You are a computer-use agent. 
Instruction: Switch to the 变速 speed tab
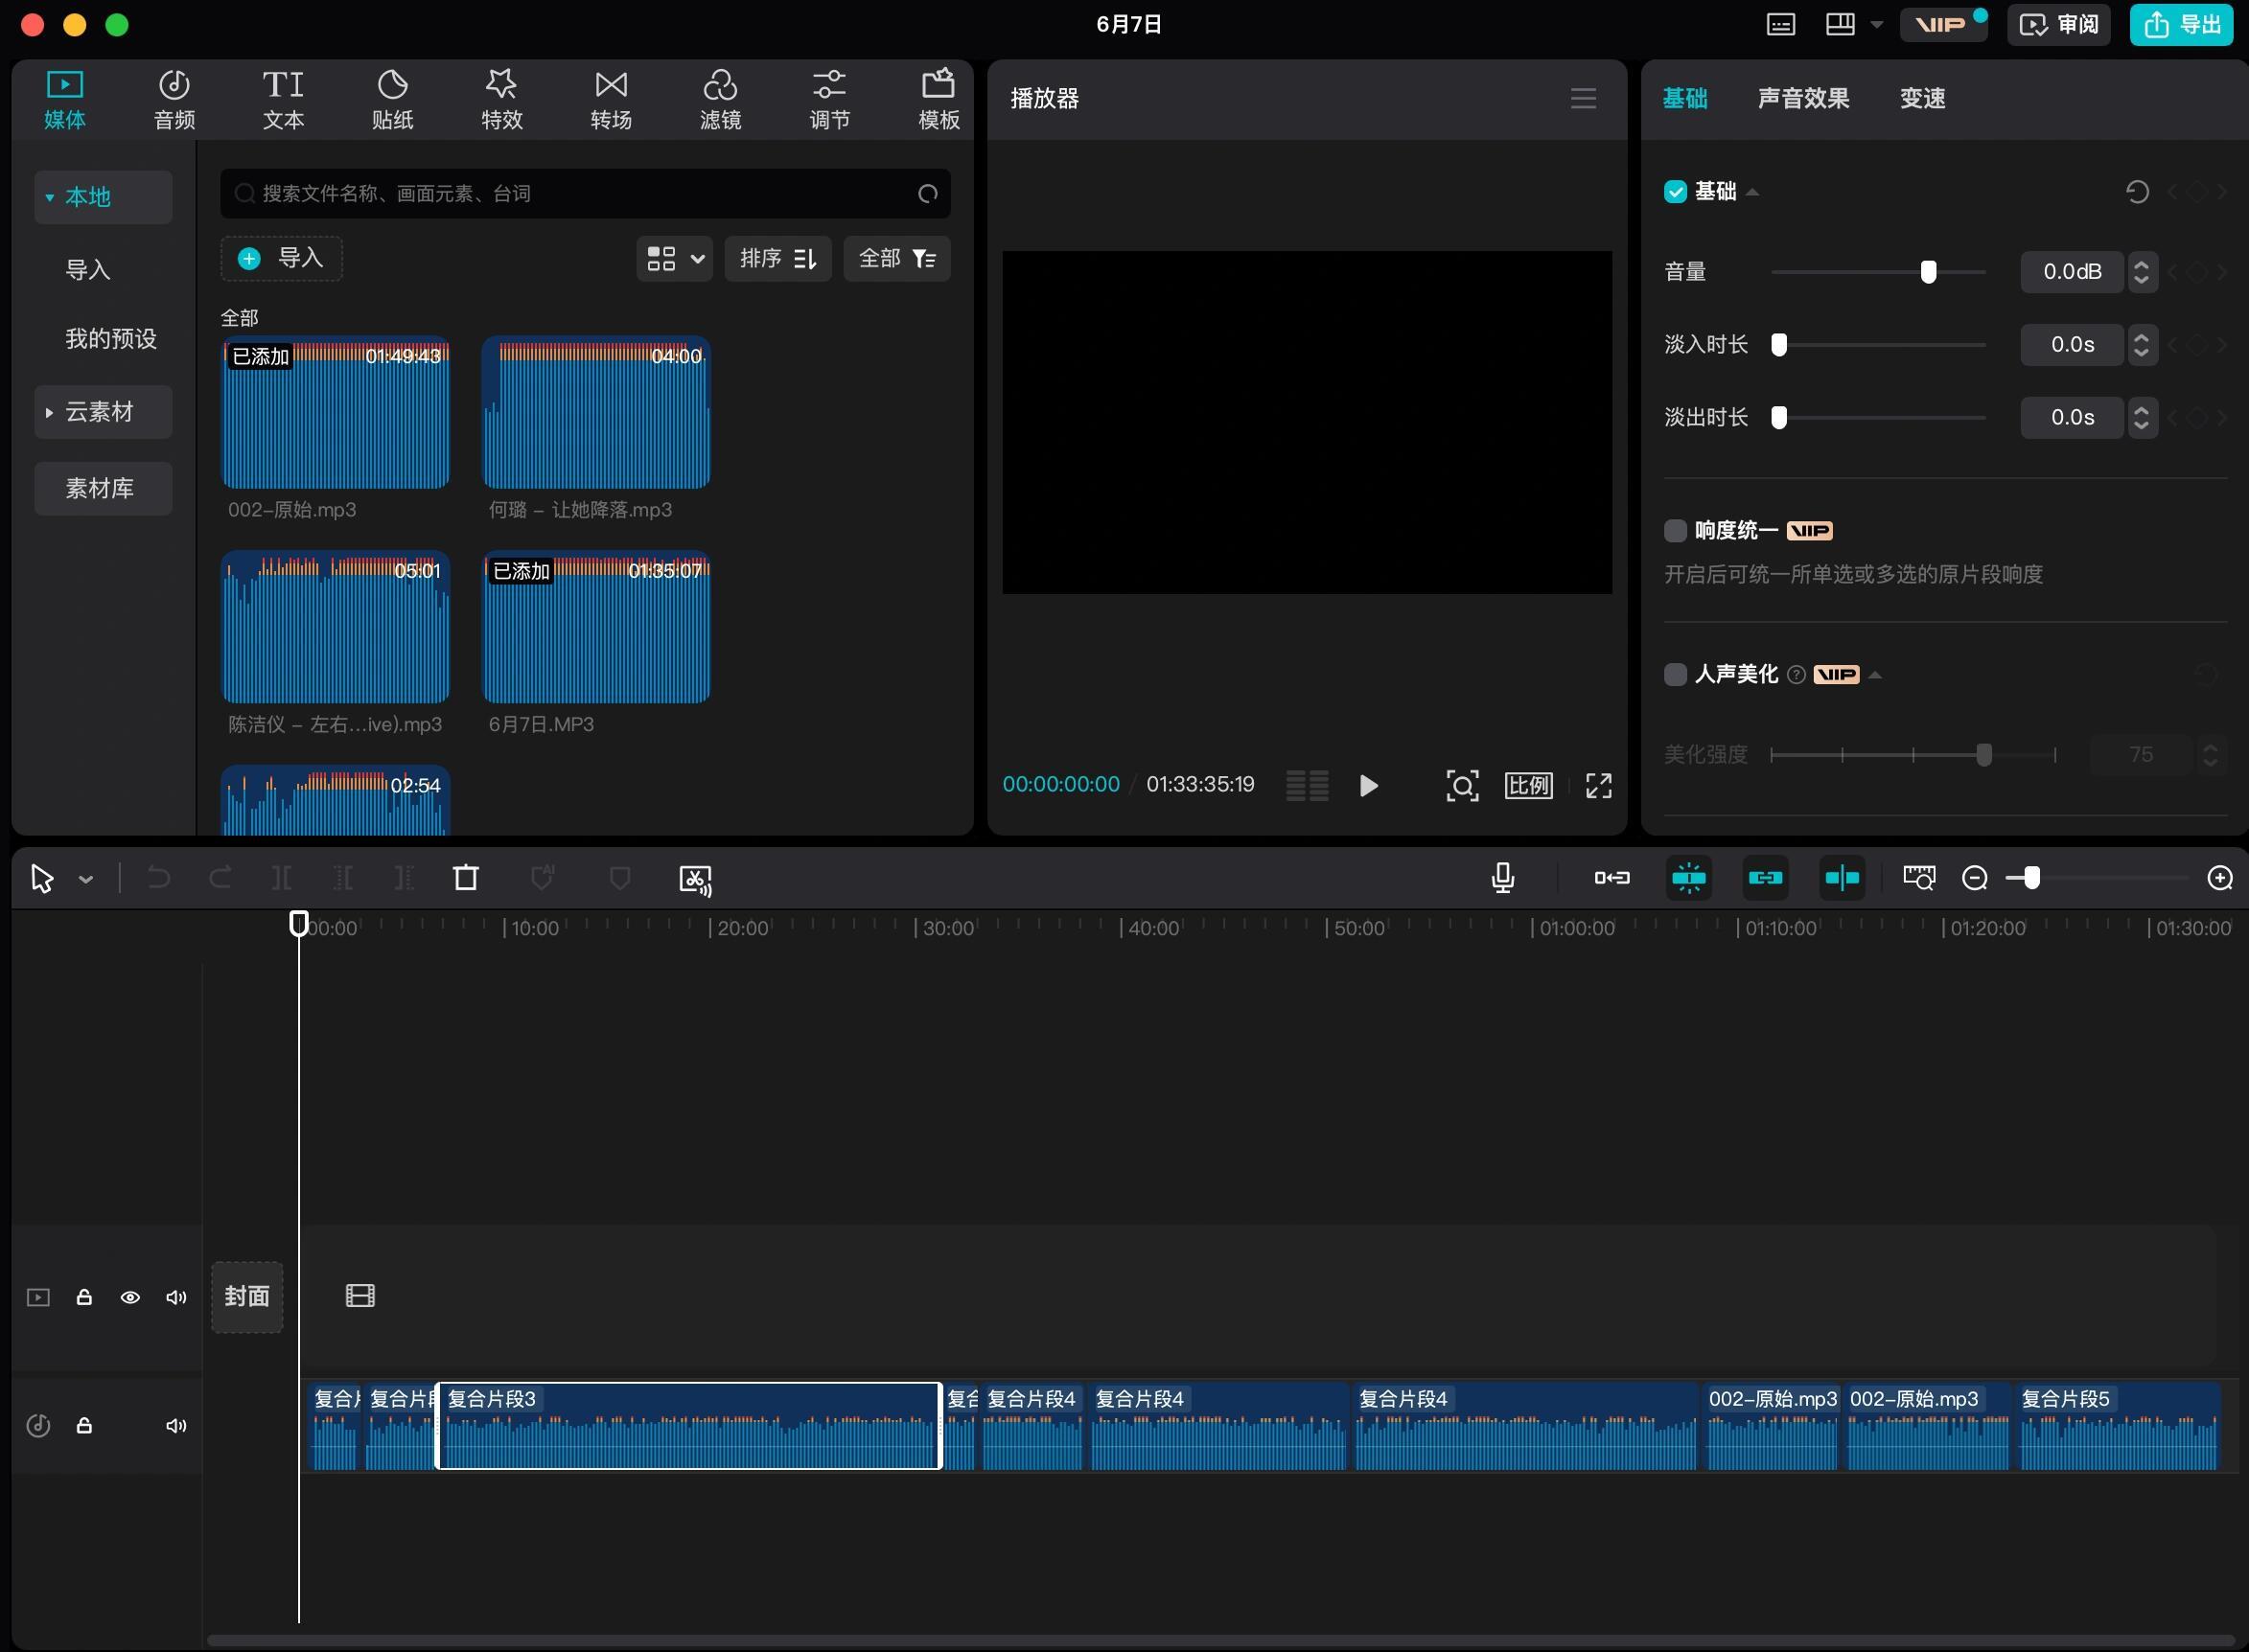click(1922, 98)
